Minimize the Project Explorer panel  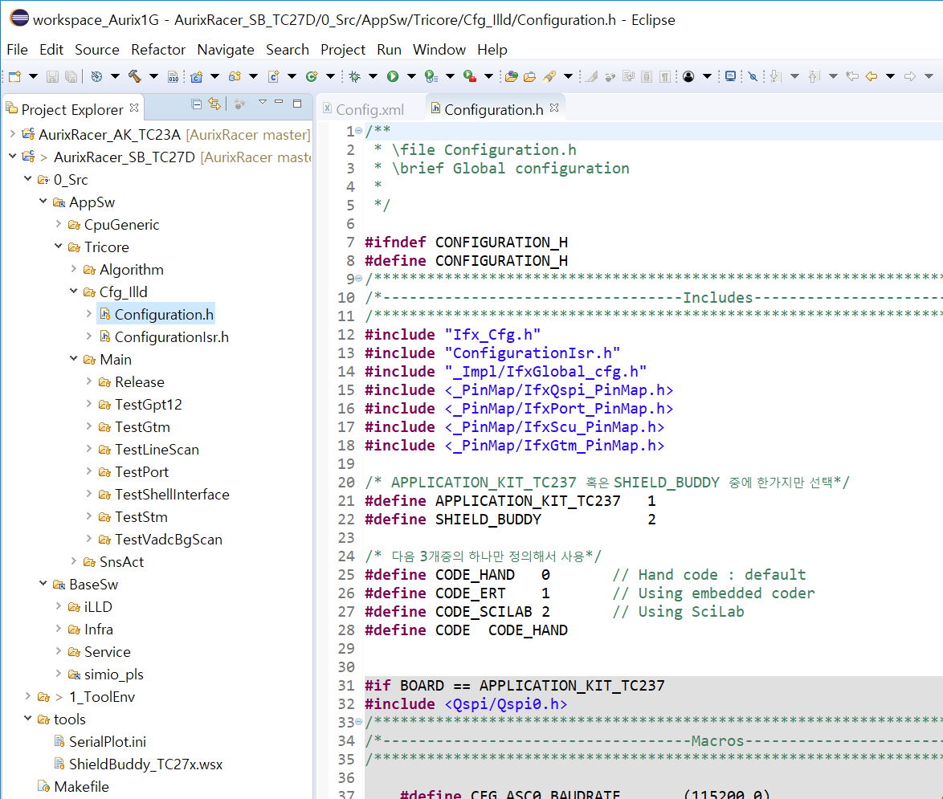point(279,102)
